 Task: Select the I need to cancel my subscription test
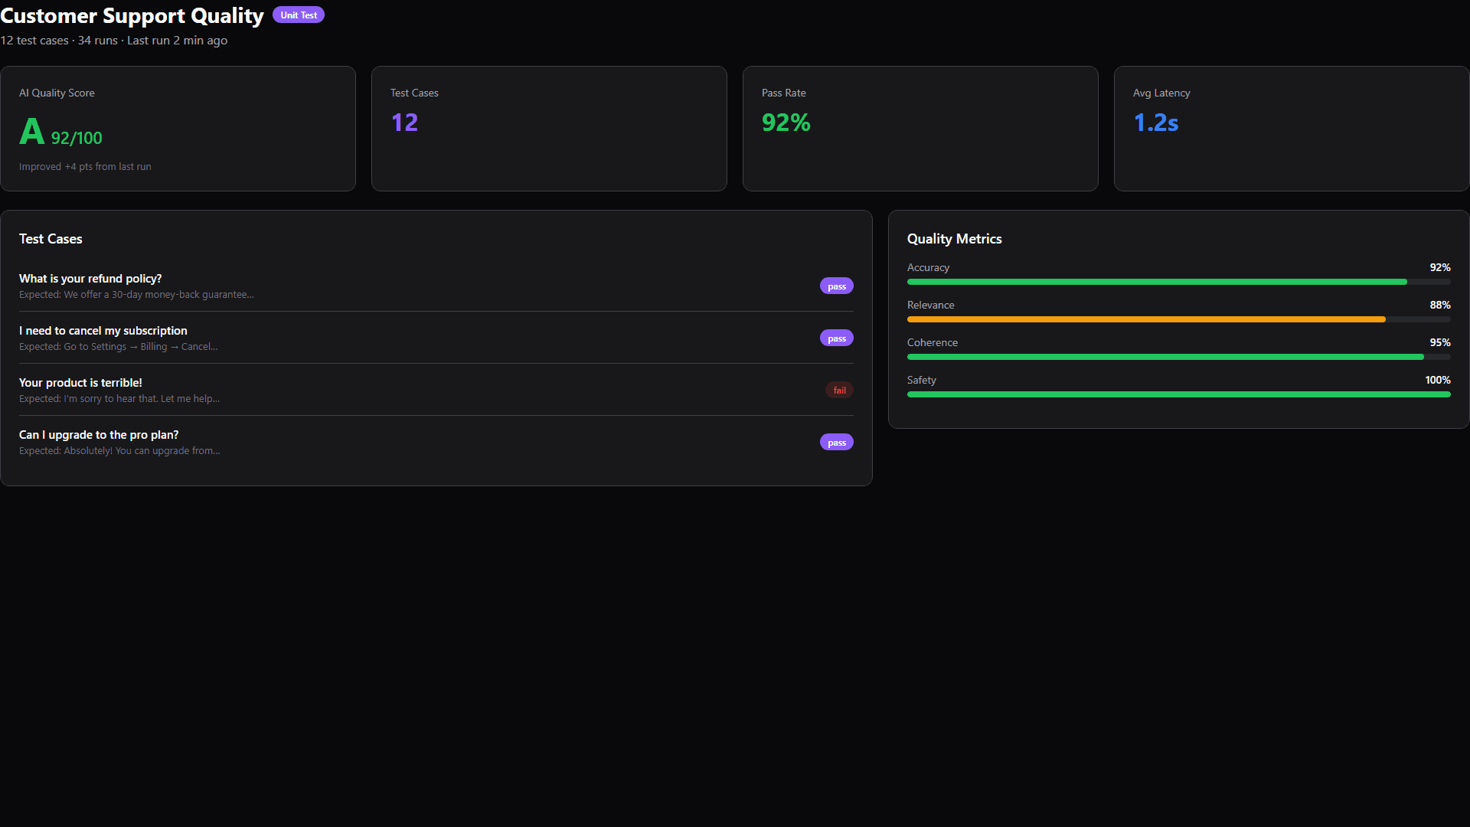103,330
